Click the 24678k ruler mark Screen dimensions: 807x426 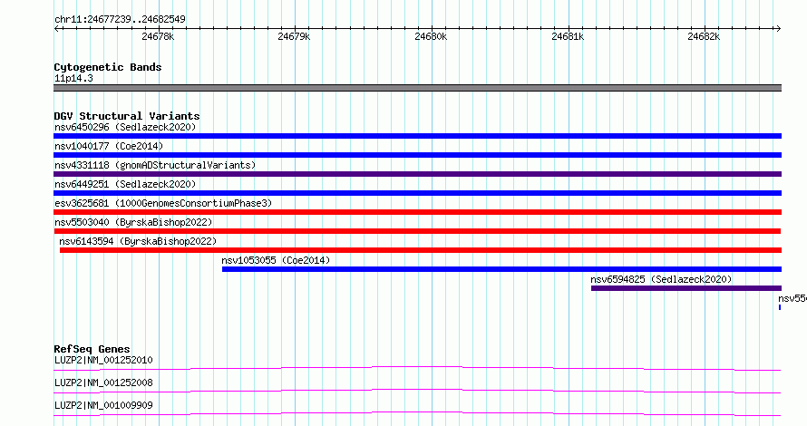coord(158,36)
